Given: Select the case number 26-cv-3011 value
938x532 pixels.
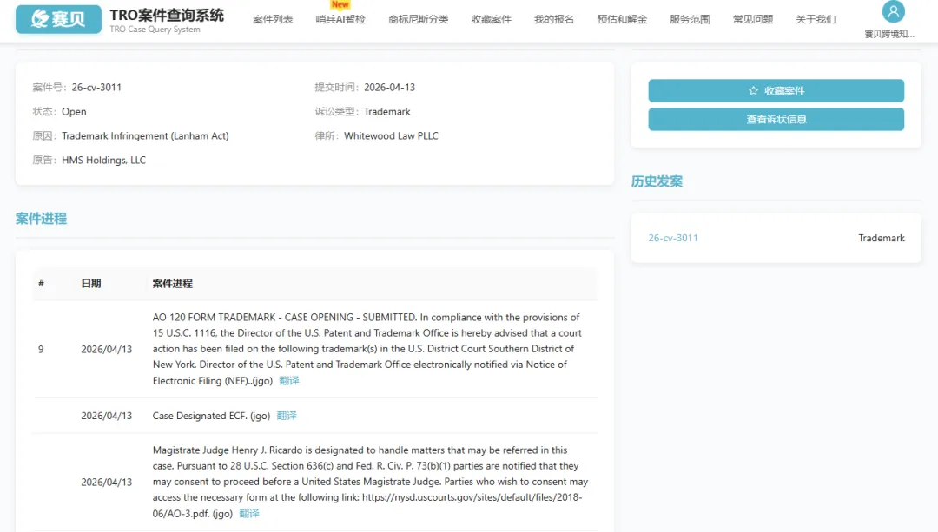Looking at the screenshot, I should (x=96, y=88).
